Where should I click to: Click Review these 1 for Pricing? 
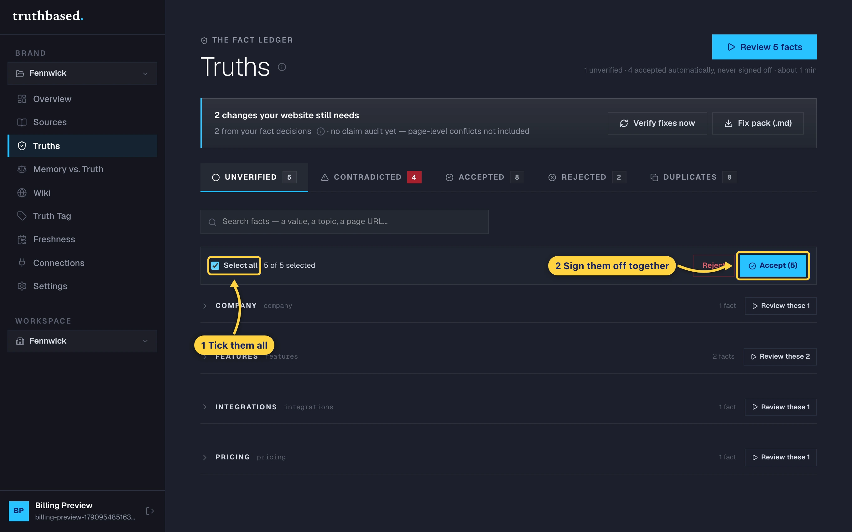pos(781,457)
